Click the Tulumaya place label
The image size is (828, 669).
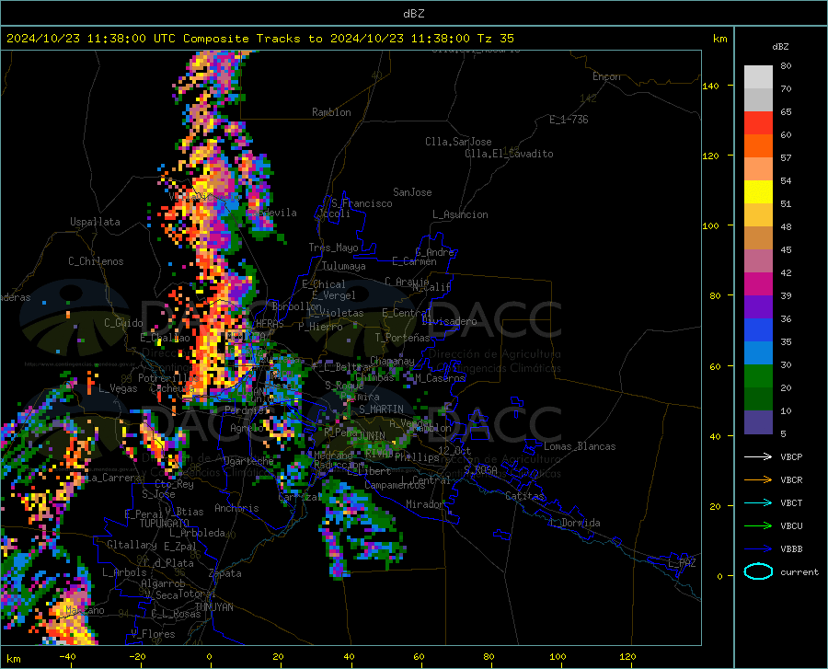[344, 266]
